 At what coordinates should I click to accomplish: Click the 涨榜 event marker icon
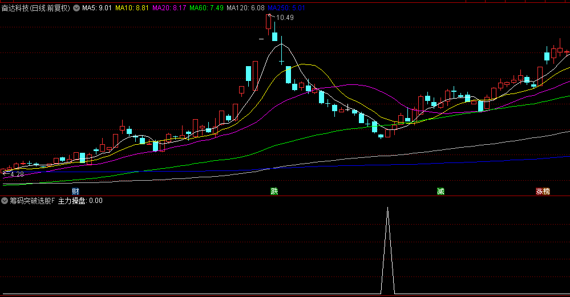point(543,191)
